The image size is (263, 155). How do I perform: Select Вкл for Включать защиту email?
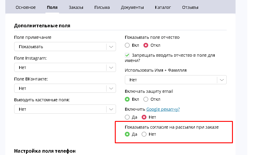click(127, 99)
